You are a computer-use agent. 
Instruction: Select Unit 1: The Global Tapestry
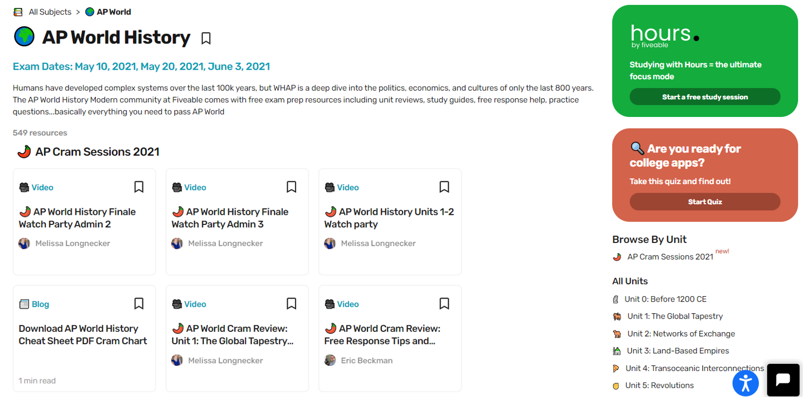tap(675, 316)
